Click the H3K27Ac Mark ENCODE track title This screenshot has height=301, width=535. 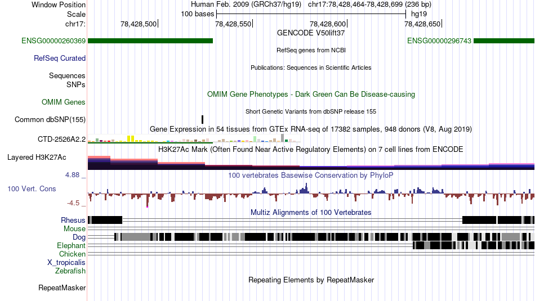(x=311, y=149)
